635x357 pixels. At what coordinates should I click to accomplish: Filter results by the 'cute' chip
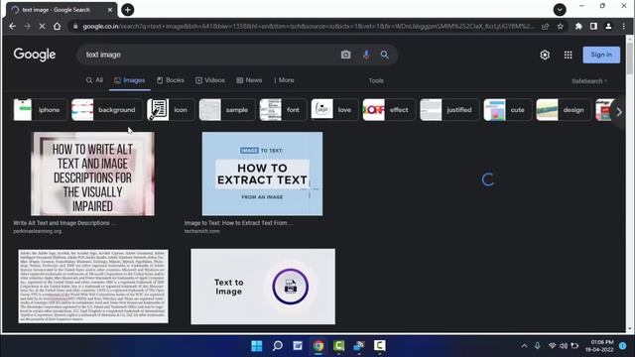[x=507, y=110]
